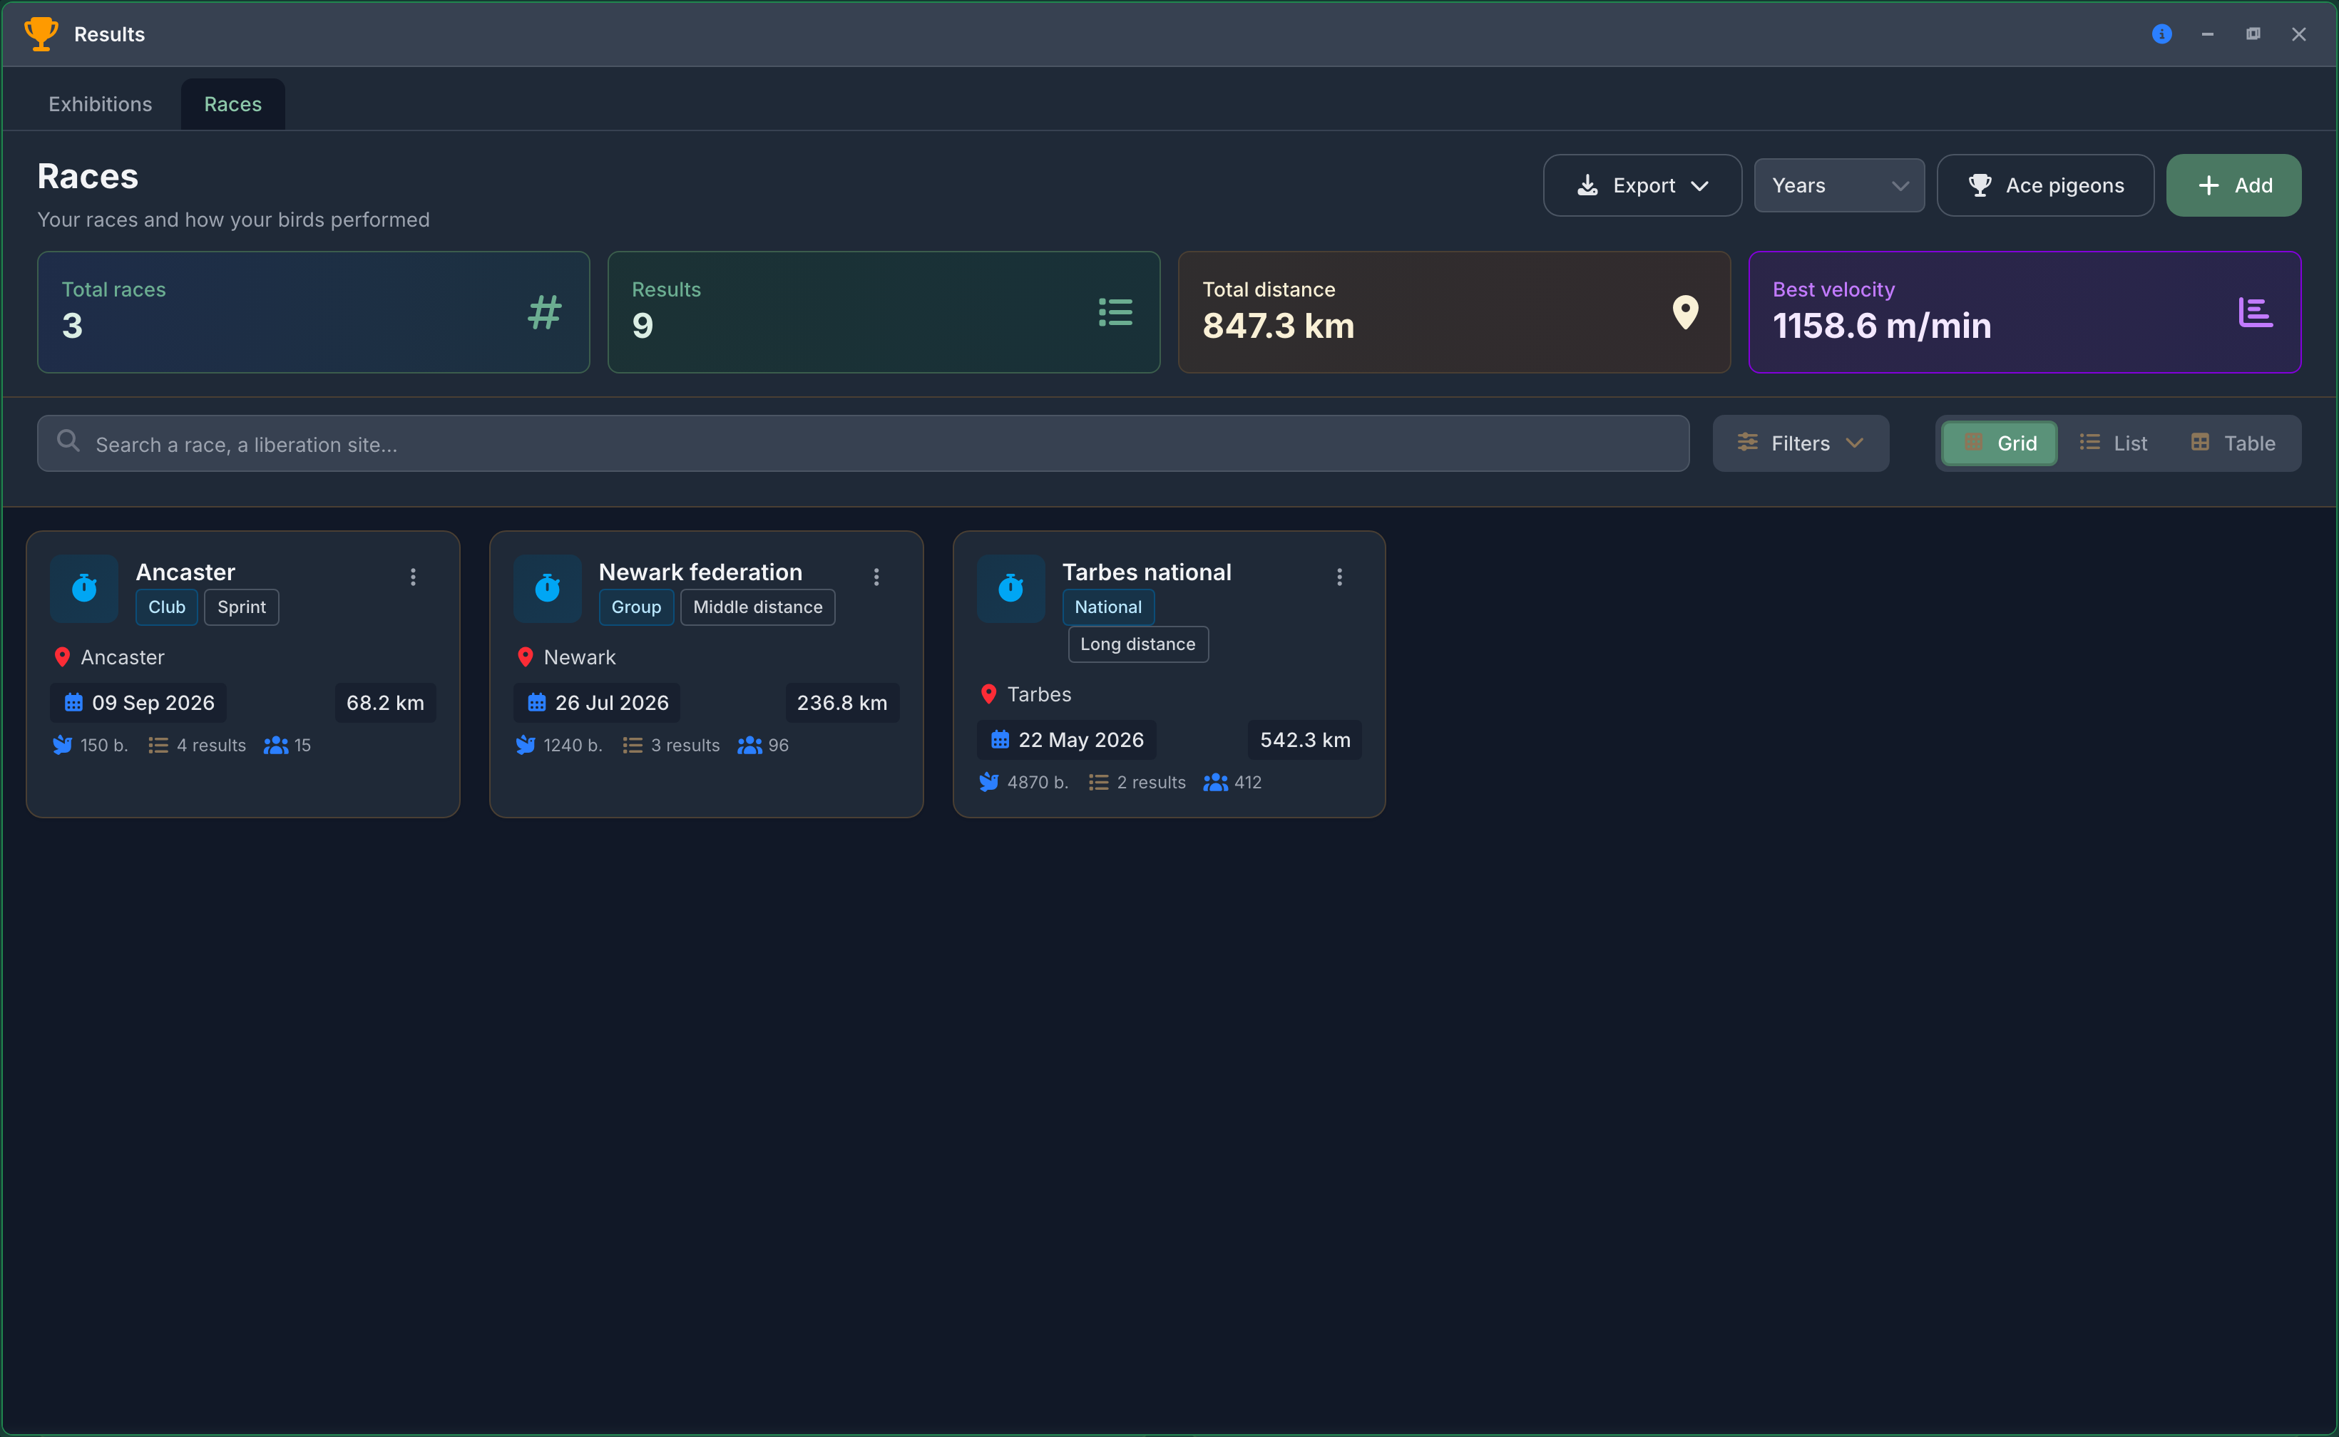2339x1437 pixels.
Task: Click the Middle distance tag
Action: 757,607
